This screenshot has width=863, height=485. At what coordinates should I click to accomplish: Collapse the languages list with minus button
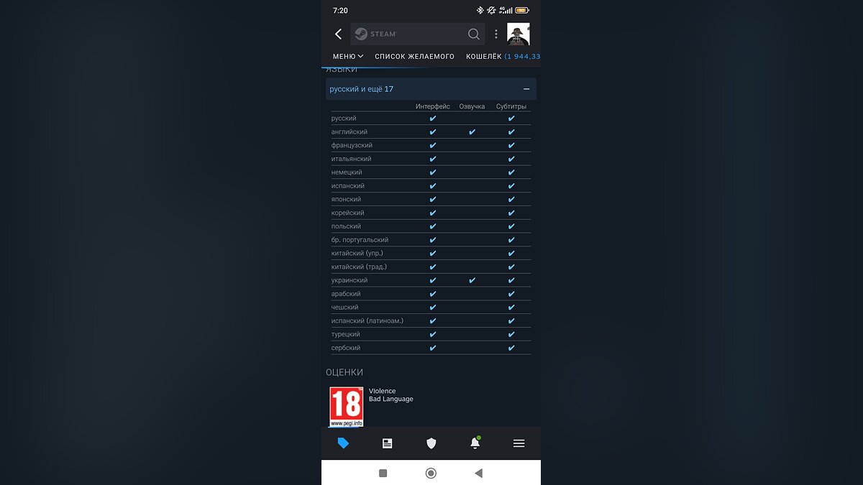coord(526,89)
